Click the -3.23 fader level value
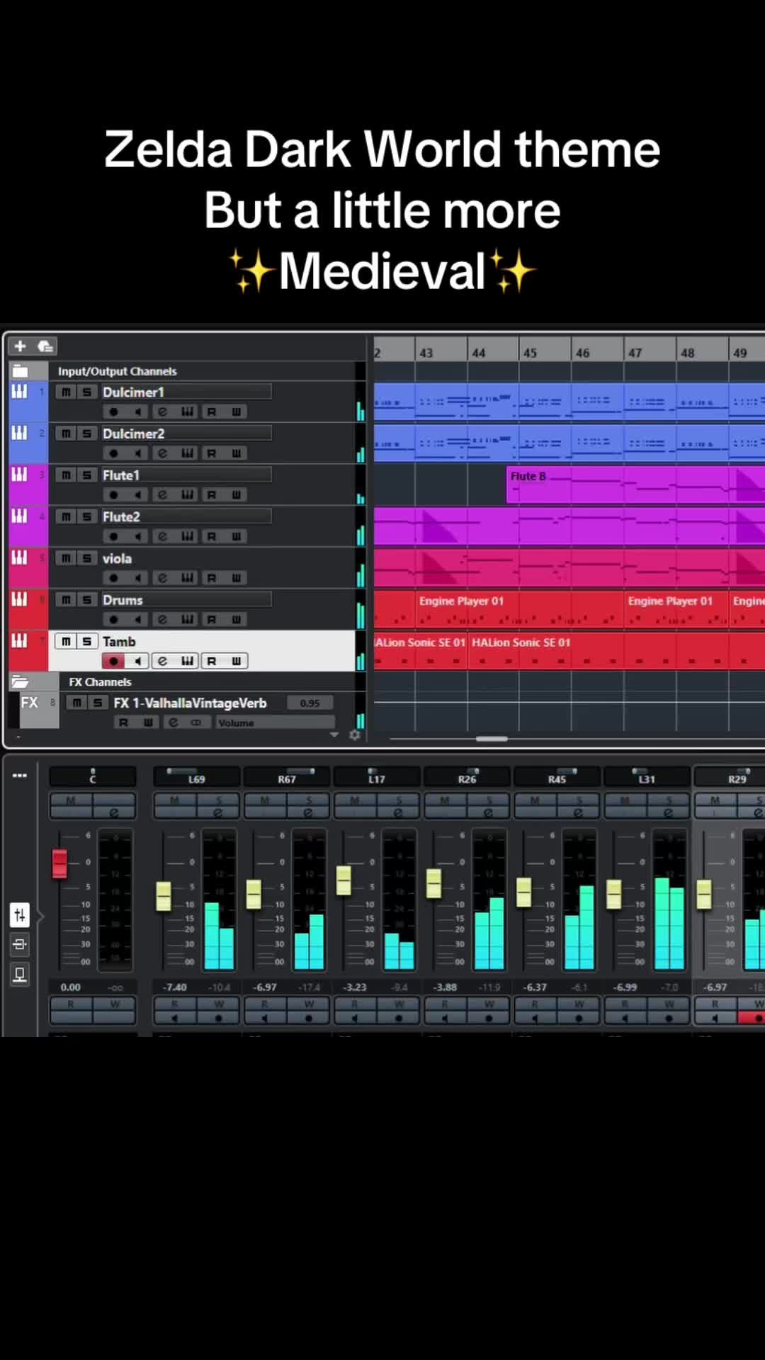Viewport: 765px width, 1360px height. pyautogui.click(x=355, y=987)
